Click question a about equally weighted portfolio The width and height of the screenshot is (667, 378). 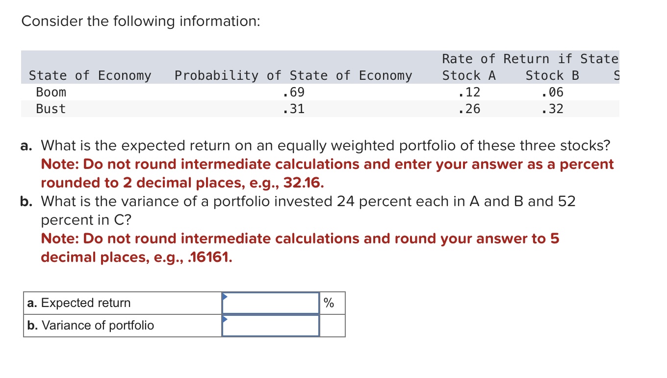(324, 145)
